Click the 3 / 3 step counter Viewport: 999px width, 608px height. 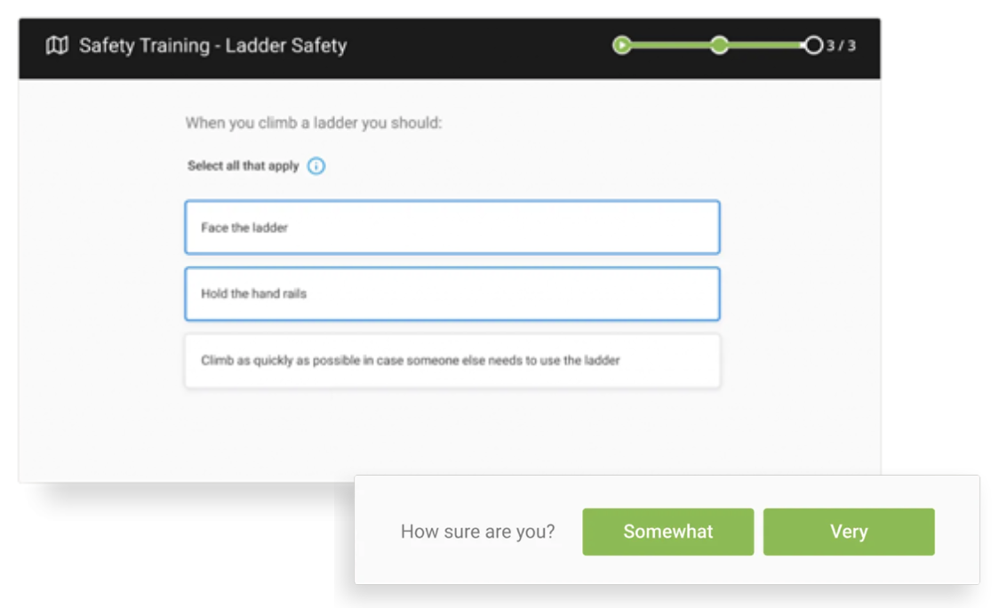(x=841, y=45)
